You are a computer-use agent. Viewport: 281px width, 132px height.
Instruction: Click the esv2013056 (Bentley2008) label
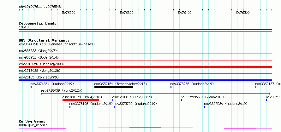(x=42, y=64)
